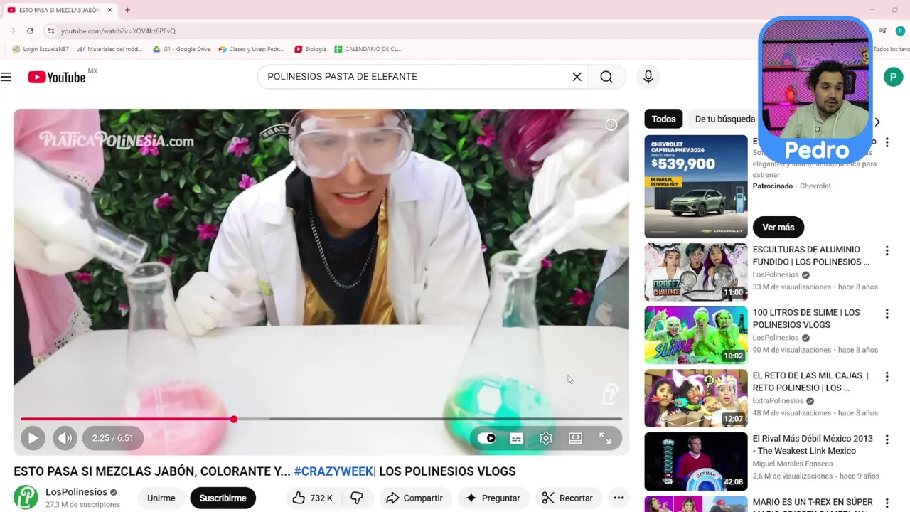Open the #CRAZYWEEK hashtag link
This screenshot has width=910, height=512.
(333, 471)
